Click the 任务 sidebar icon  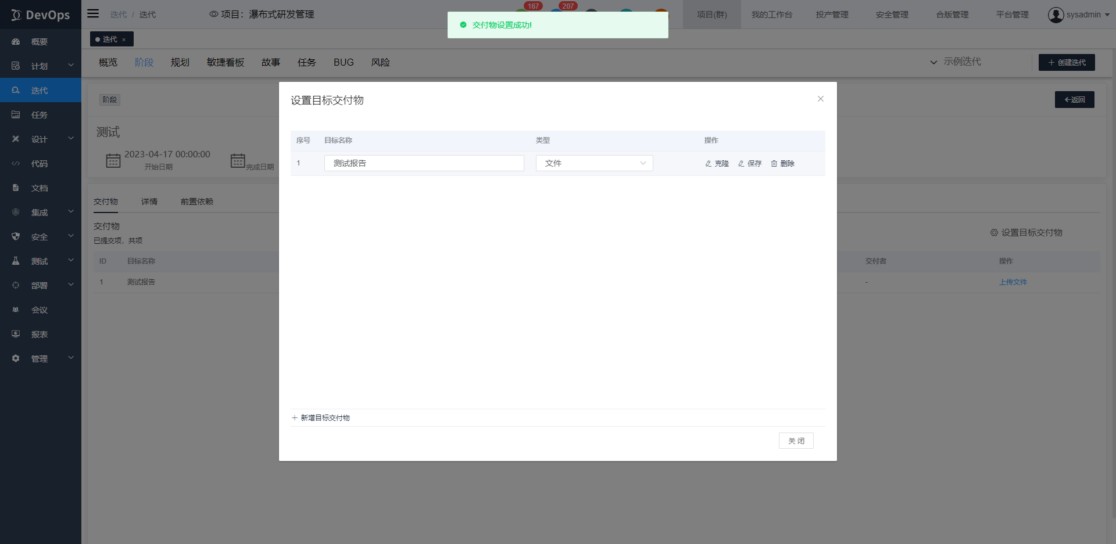click(16, 115)
